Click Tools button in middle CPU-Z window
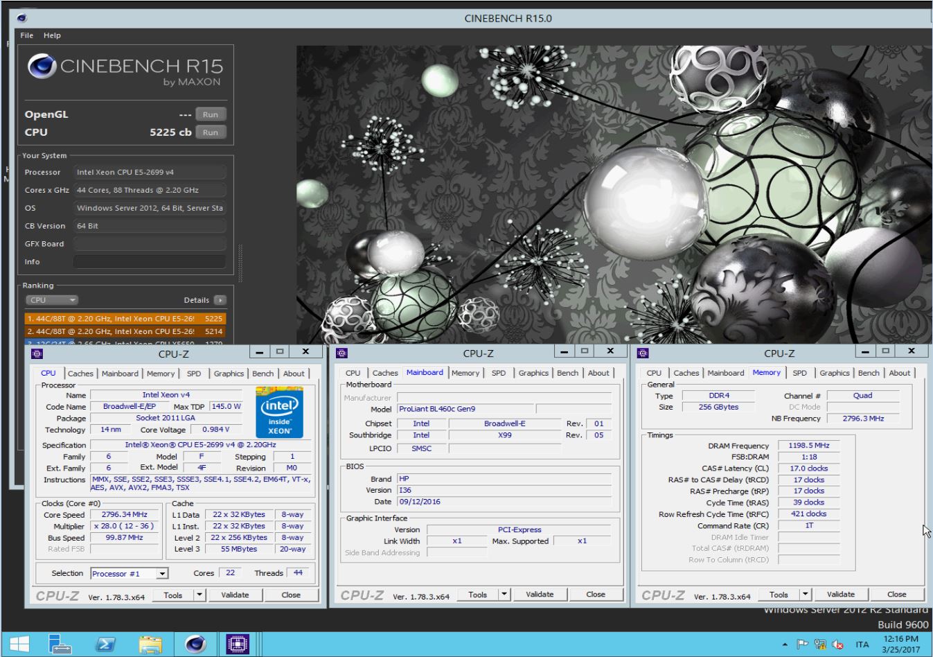The width and height of the screenshot is (933, 657). (478, 595)
